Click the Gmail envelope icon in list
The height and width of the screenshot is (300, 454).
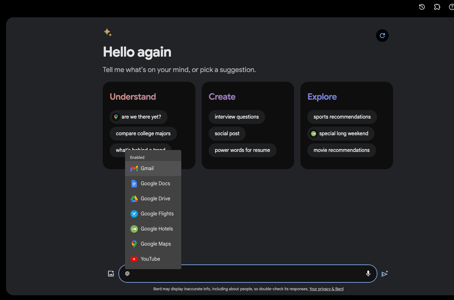pyautogui.click(x=134, y=169)
